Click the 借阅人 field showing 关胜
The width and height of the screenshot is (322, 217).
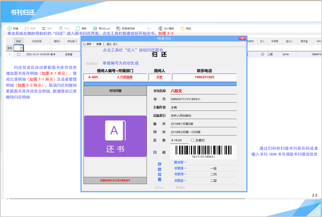(159, 77)
